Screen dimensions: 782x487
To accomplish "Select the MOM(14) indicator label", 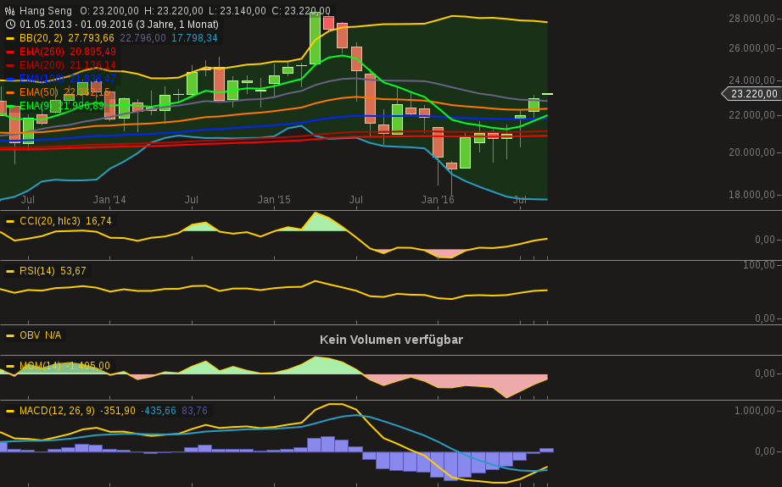I will [40, 366].
